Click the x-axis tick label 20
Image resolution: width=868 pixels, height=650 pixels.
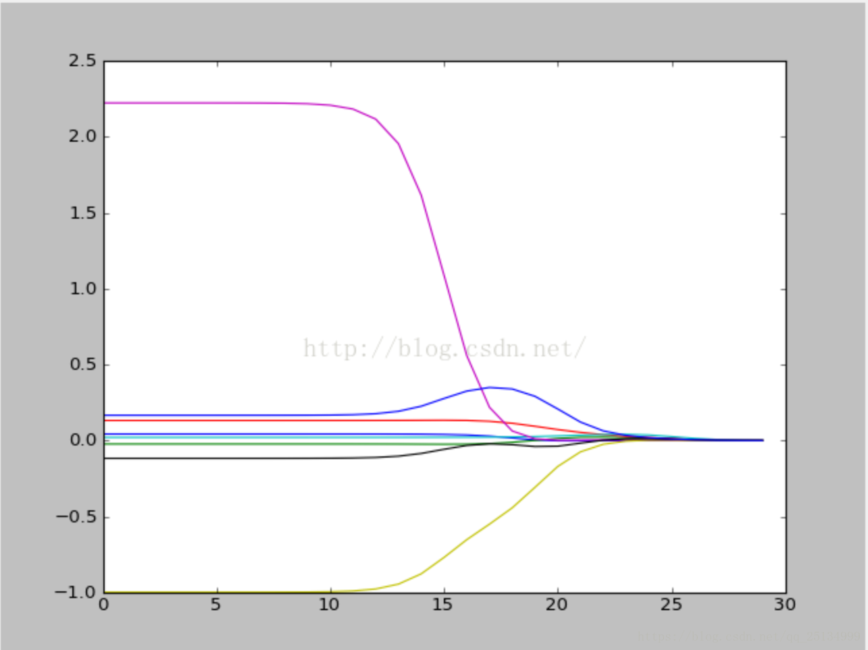557,605
